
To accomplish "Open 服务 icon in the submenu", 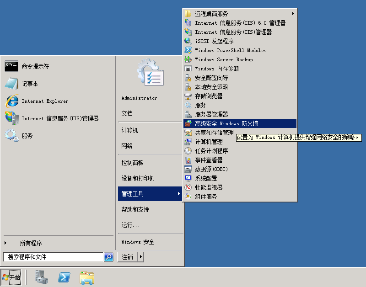I will tap(188, 105).
